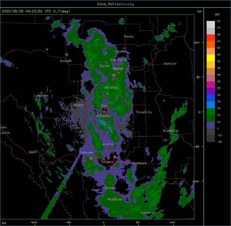Click the -30 value on dBZ scale
Viewport: 231px width, 226px height.
pyautogui.click(x=219, y=142)
